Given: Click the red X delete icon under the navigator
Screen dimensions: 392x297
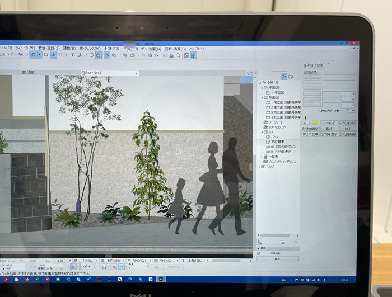Looking at the screenshot, I should tap(296, 242).
